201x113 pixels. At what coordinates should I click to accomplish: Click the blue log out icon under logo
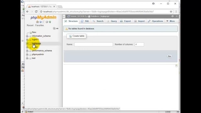pyautogui.click(x=41, y=22)
